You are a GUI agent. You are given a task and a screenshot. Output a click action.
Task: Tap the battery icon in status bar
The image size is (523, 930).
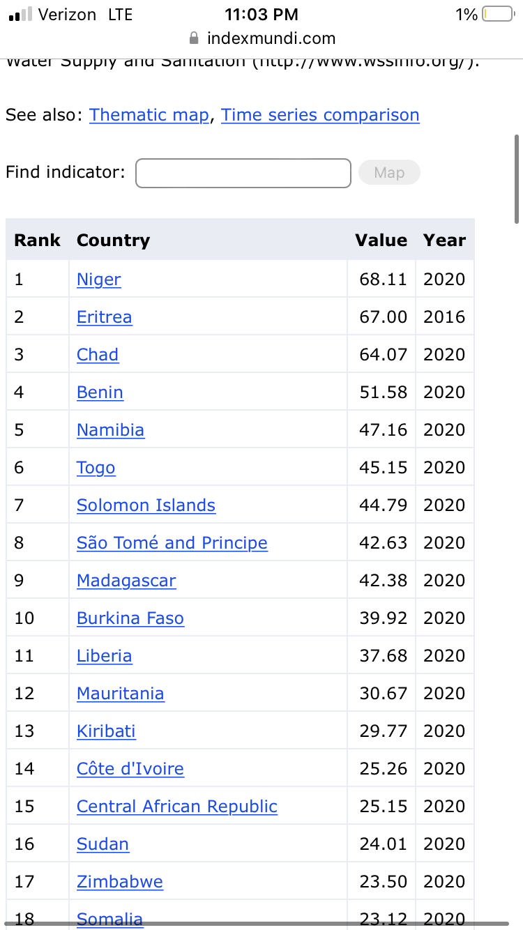click(x=497, y=15)
